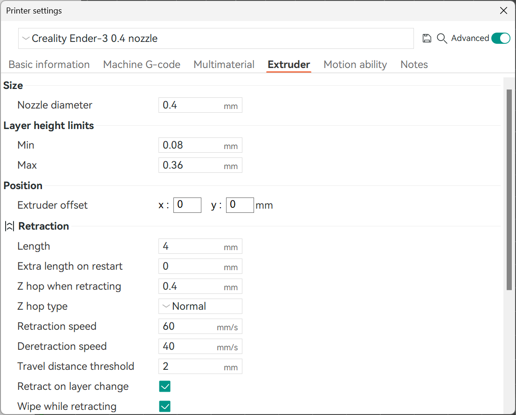Image resolution: width=516 pixels, height=415 pixels.
Task: Collapse the Retraction section icon
Action: pyautogui.click(x=9, y=226)
